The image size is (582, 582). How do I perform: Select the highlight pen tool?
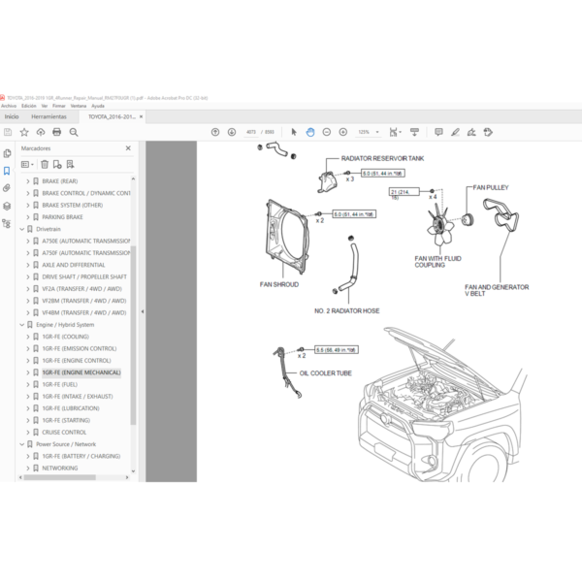(x=455, y=132)
